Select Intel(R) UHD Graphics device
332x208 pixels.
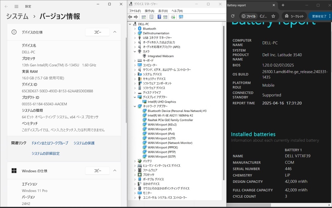pyautogui.click(x=162, y=102)
